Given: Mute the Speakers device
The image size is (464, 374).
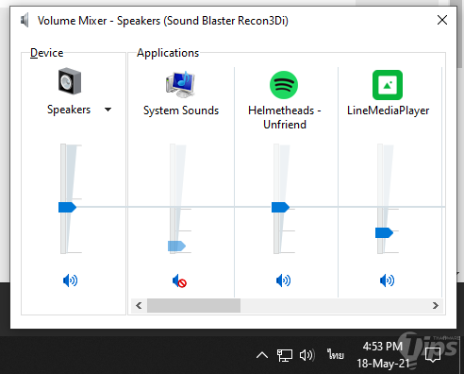Looking at the screenshot, I should [70, 280].
